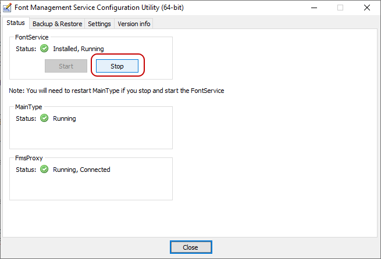Stop the FontService

pos(117,66)
